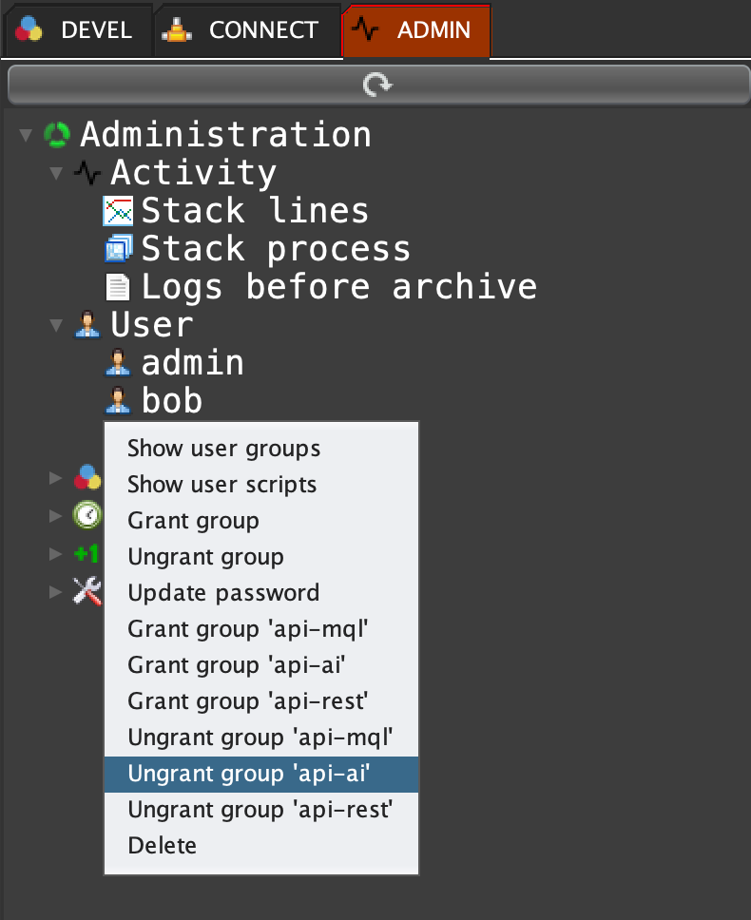Choose Delete from the context menu
The height and width of the screenshot is (920, 751).
[162, 846]
